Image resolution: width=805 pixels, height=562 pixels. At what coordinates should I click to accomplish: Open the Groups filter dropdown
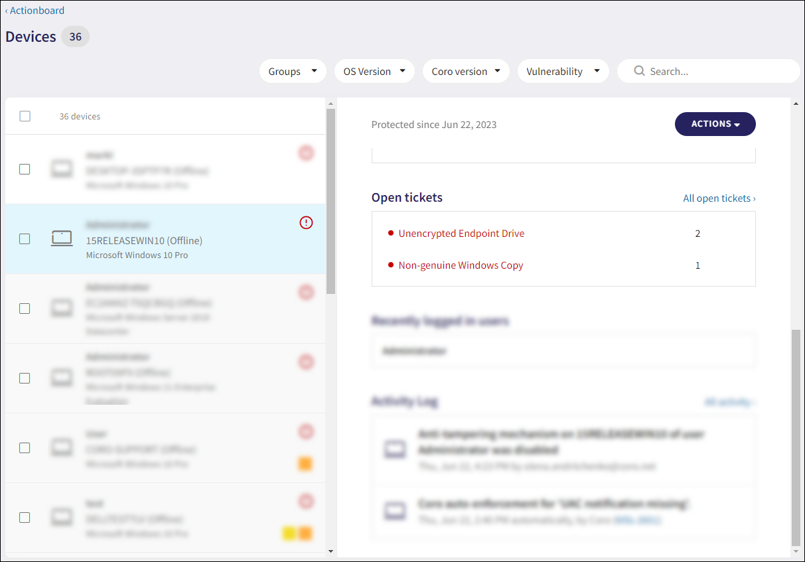tap(293, 72)
